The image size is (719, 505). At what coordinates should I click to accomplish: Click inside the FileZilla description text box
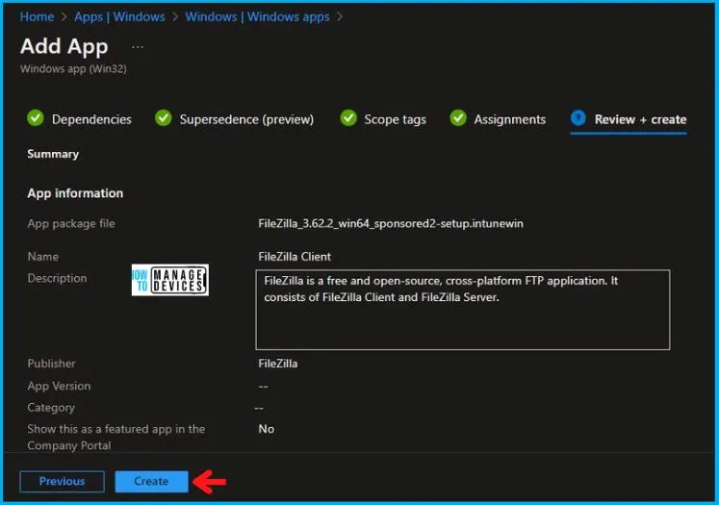(463, 310)
